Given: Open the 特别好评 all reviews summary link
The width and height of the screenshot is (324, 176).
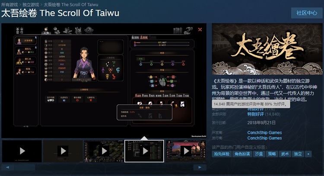Looking at the screenshot, I should click(256, 114).
